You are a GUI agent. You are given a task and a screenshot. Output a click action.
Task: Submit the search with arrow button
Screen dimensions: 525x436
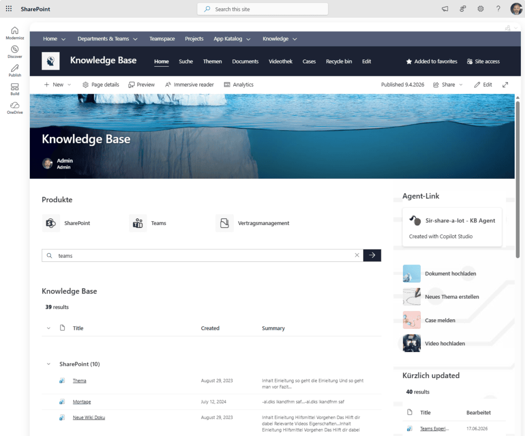point(372,255)
